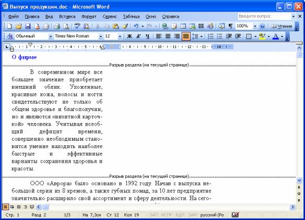Open the Справка menu
Viewport: 305px width, 220px height.
tap(171, 17)
